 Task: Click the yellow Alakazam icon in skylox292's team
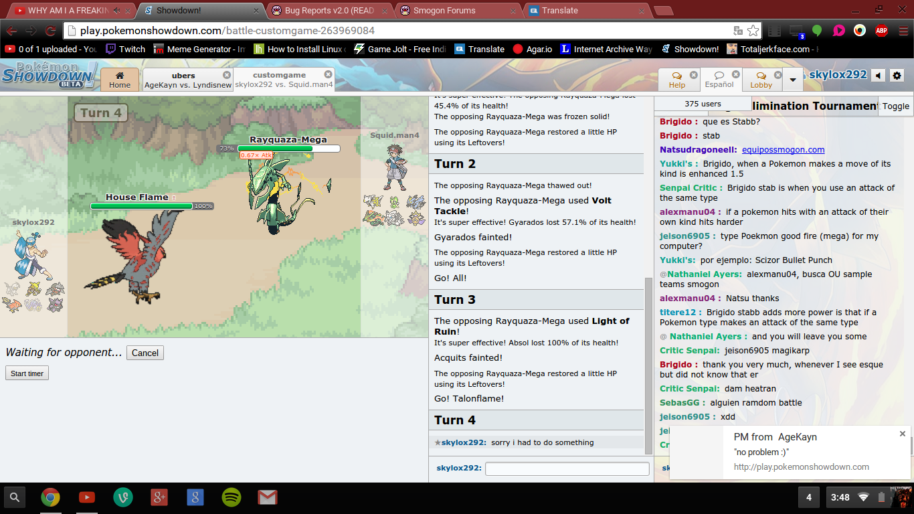[x=33, y=289]
